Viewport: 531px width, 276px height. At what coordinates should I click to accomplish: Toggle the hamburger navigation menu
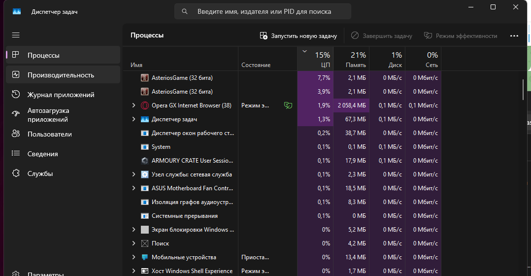[16, 35]
